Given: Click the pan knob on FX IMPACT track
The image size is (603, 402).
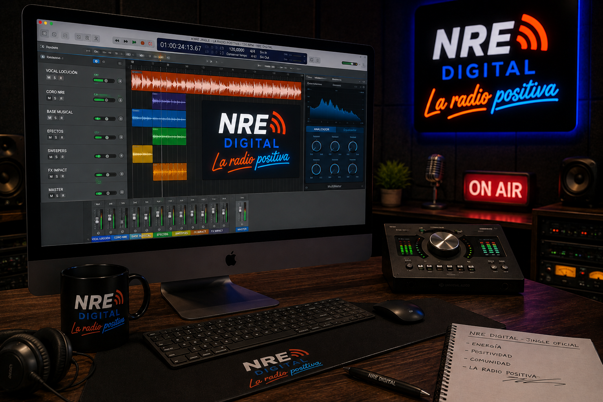Looking at the screenshot, I should pos(122,174).
